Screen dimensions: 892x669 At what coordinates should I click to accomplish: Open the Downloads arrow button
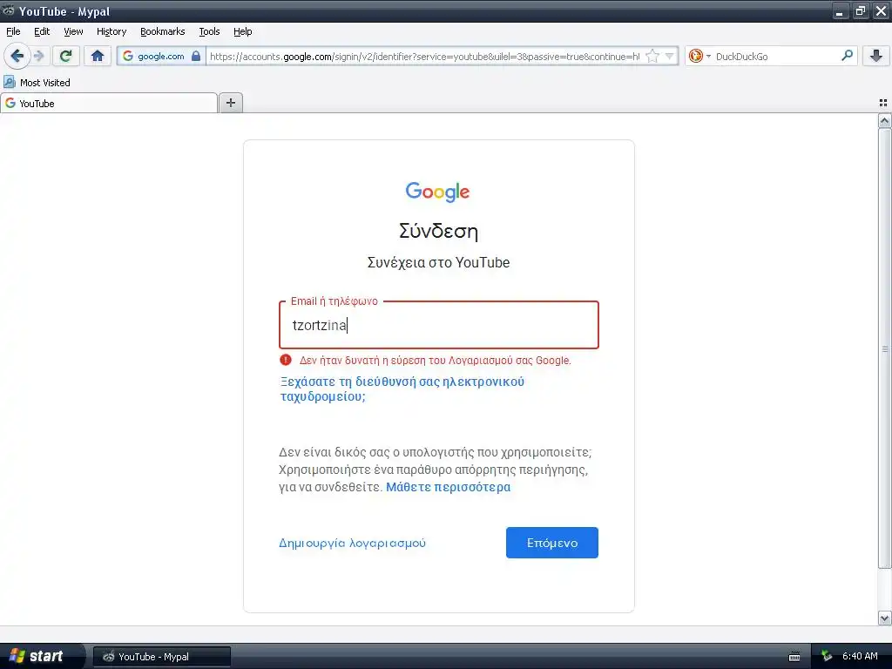click(876, 56)
